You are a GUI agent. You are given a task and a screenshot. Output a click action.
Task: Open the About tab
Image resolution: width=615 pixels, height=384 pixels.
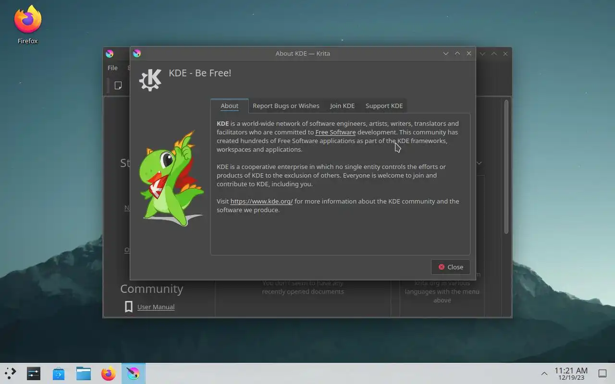[x=229, y=106]
